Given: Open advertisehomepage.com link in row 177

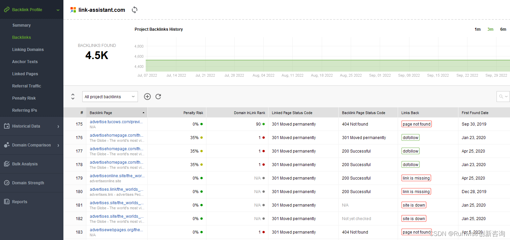Looking at the screenshot, I should click(x=116, y=149).
